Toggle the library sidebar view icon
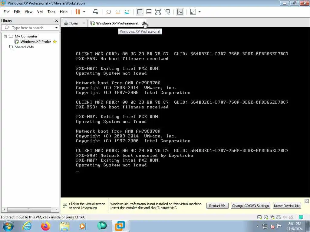The width and height of the screenshot is (310, 232). point(140,12)
